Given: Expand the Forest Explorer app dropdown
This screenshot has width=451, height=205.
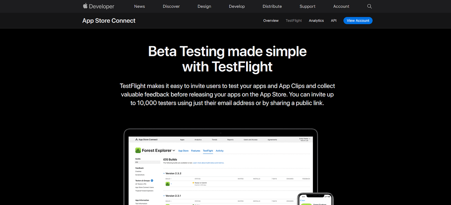Looking at the screenshot, I should 174,150.
